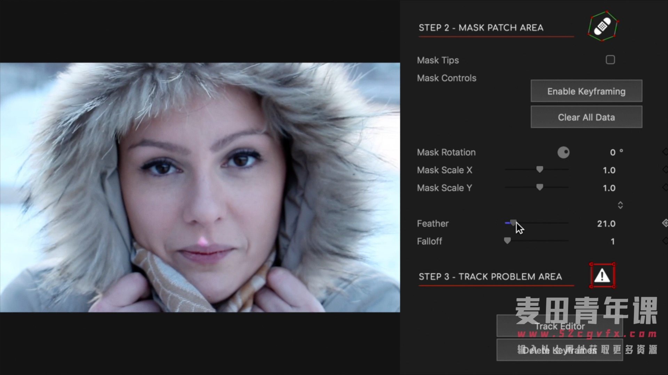Click the Mask Scale X keyframe diamond
This screenshot has width=668, height=375.
(665, 170)
